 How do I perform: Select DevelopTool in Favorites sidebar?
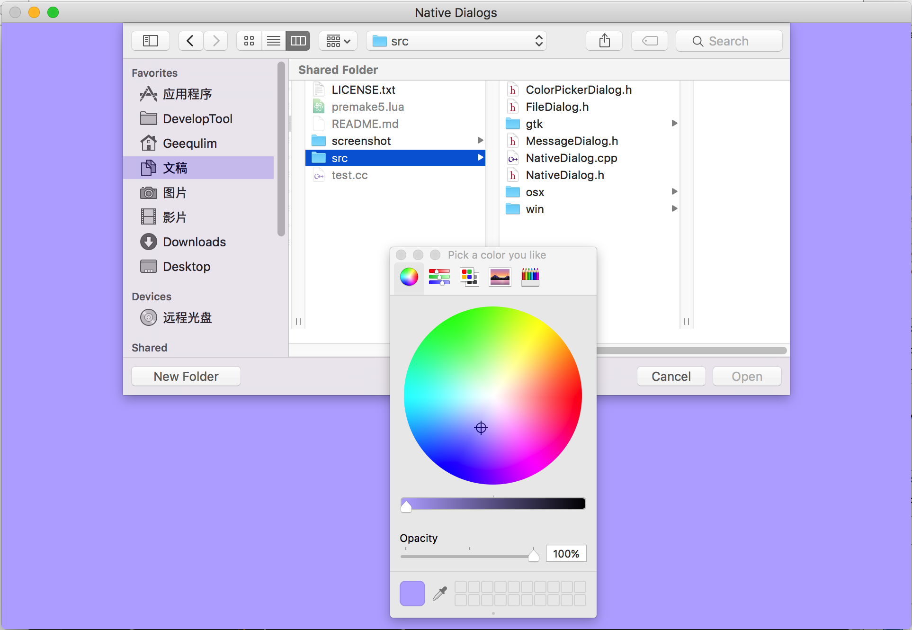(x=197, y=119)
